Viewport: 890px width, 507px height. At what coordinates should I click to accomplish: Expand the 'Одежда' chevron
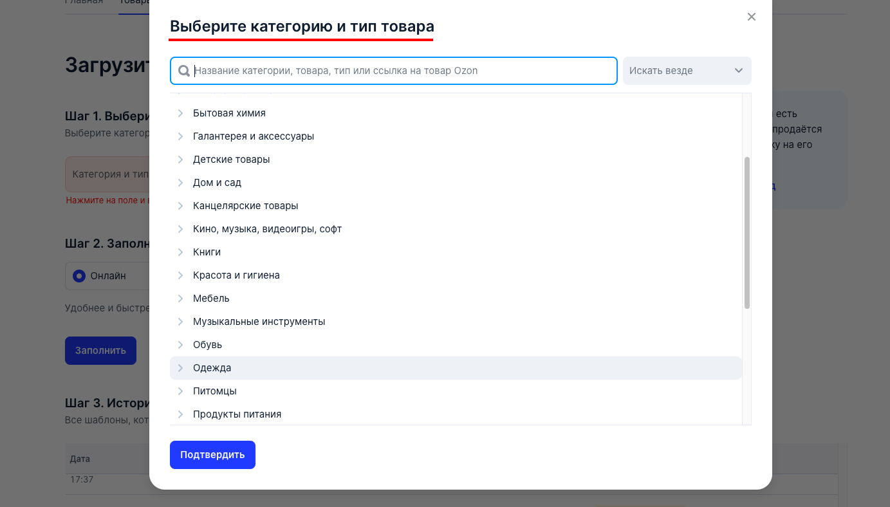point(181,368)
